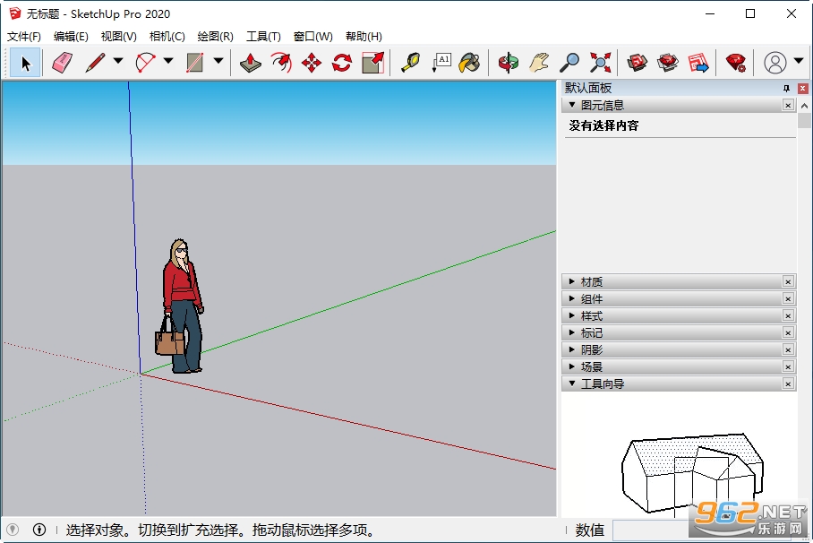Select the Scale tool
This screenshot has width=813, height=543.
[372, 63]
